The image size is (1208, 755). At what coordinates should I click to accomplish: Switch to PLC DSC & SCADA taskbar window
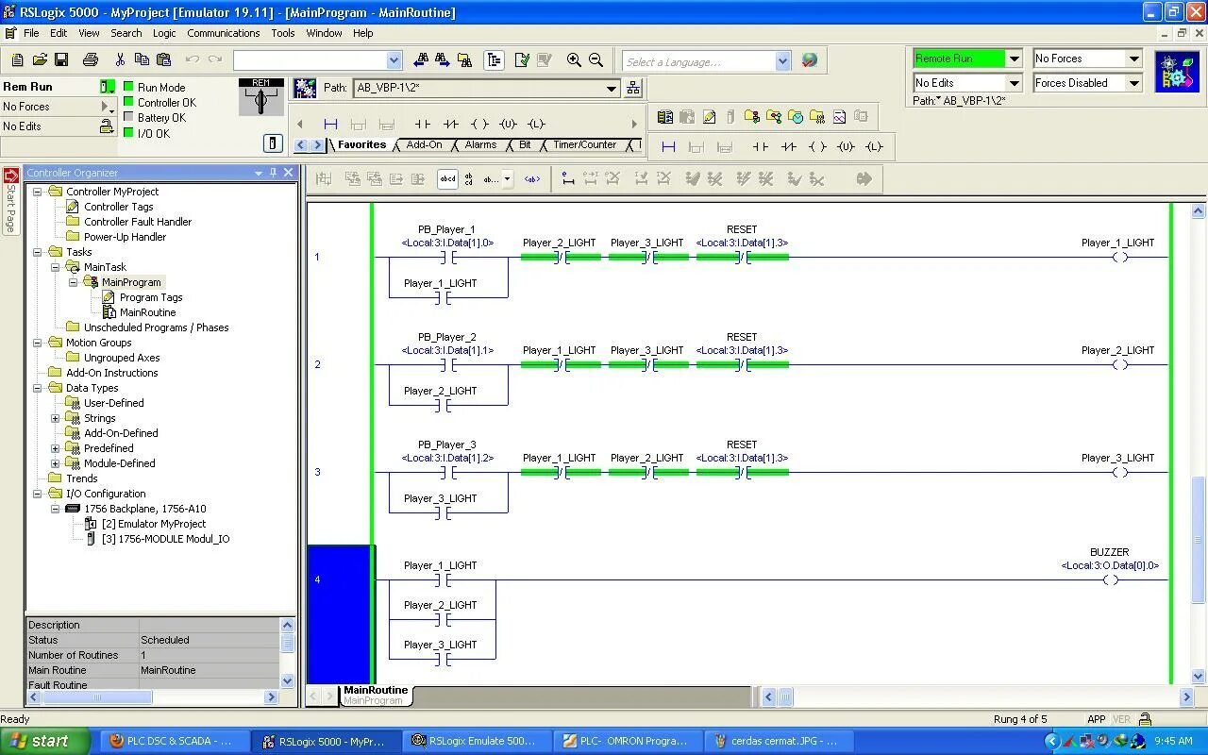click(176, 741)
